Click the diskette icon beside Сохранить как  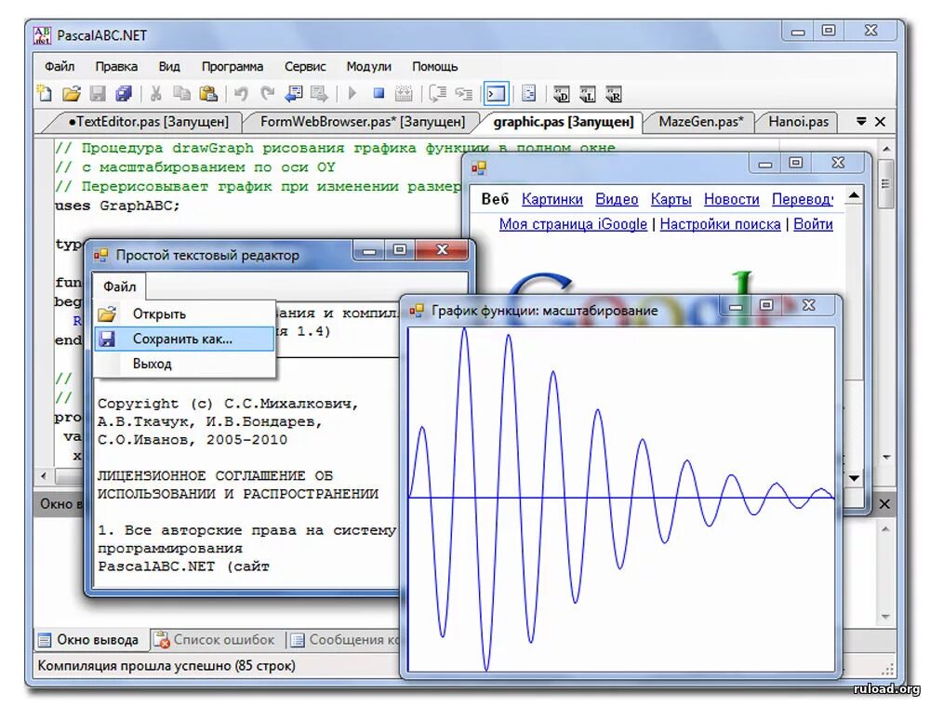[107, 339]
